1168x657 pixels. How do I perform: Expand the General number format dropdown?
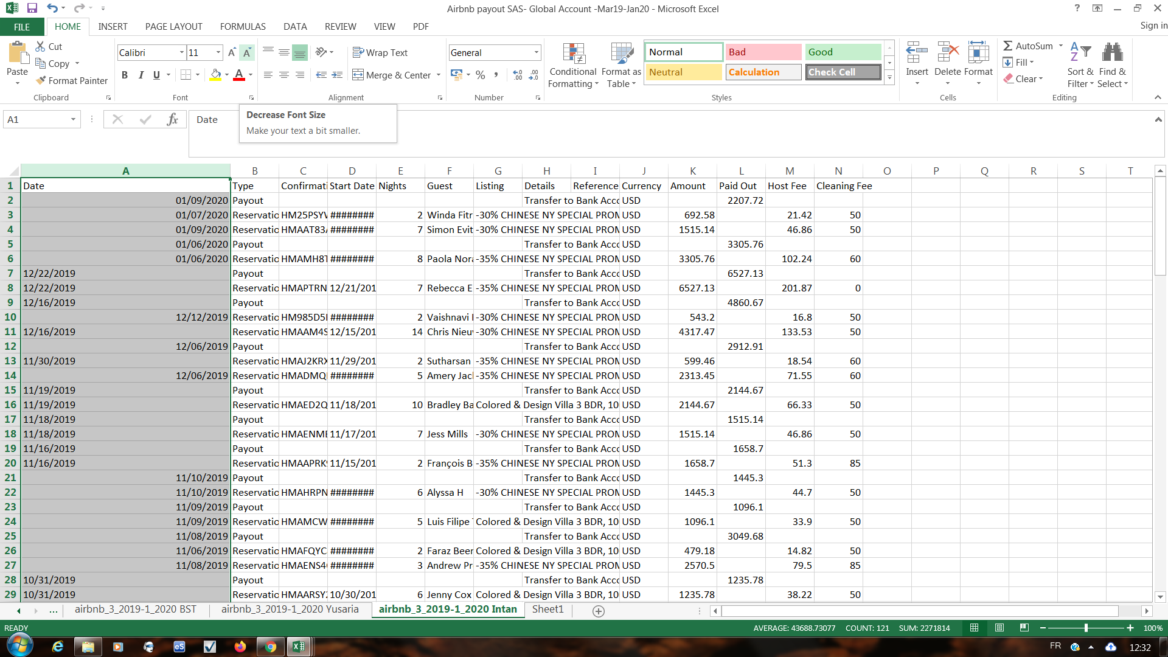pos(536,53)
